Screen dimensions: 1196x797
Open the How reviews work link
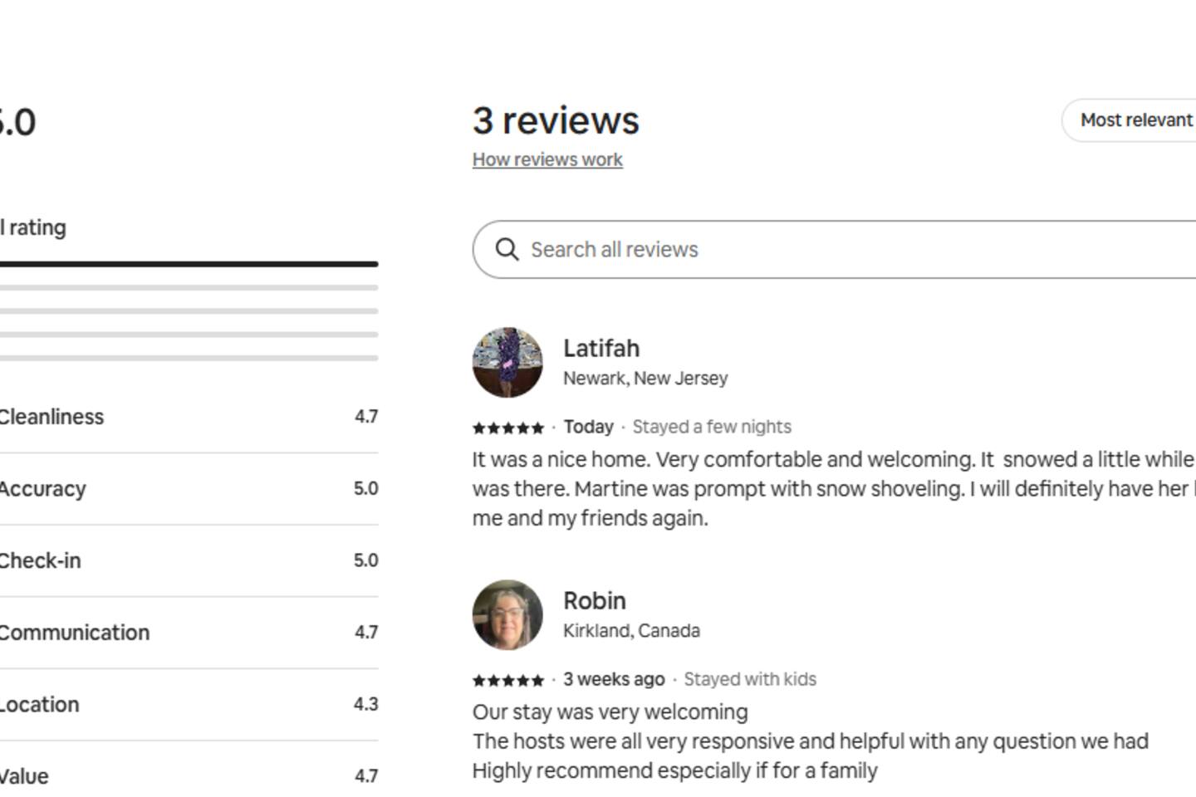pyautogui.click(x=547, y=159)
